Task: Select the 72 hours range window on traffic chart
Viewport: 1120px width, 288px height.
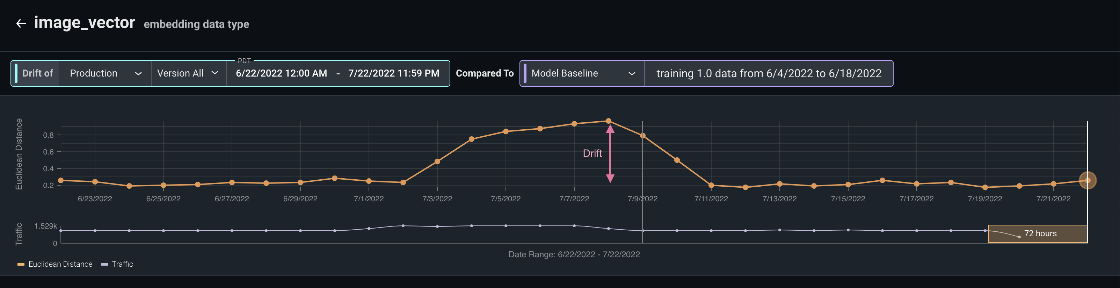Action: (x=1038, y=233)
